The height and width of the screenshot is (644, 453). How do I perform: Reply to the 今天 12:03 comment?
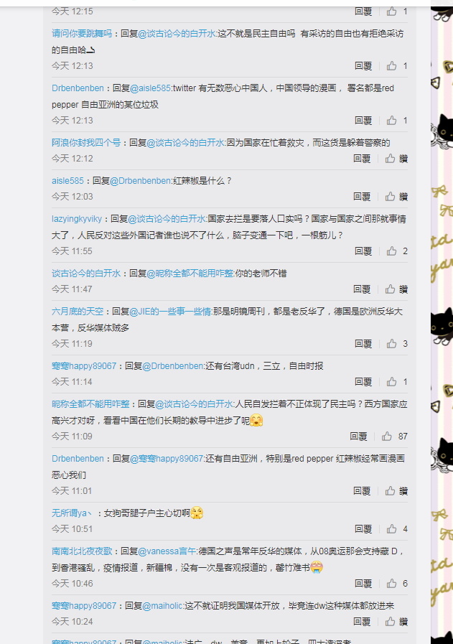[362, 196]
